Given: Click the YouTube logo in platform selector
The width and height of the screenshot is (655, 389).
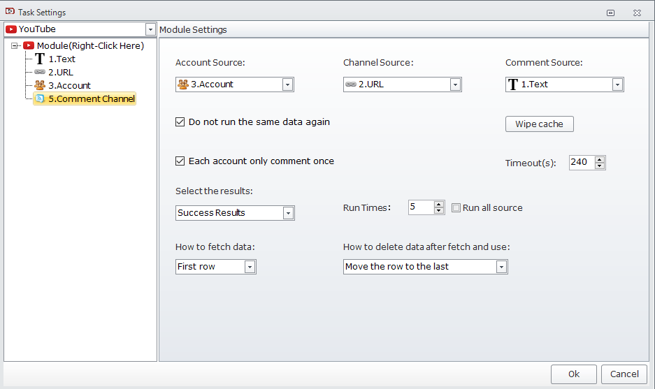Looking at the screenshot, I should click(x=11, y=29).
